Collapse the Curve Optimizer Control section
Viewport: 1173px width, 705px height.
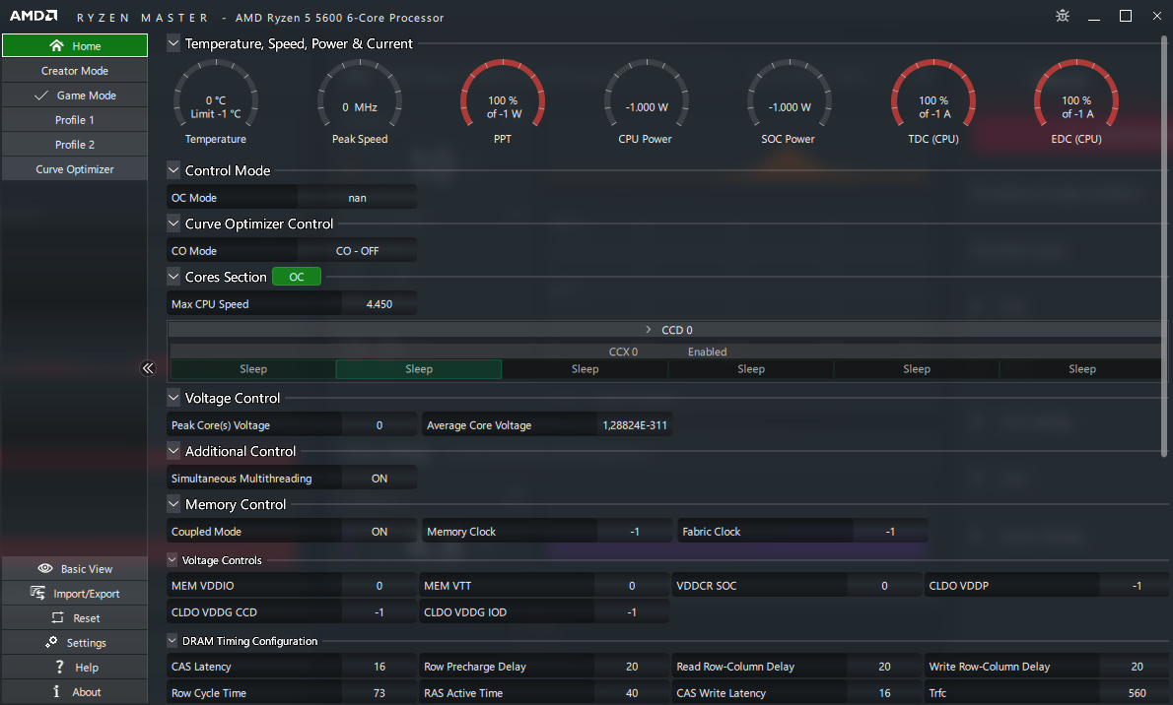click(173, 224)
